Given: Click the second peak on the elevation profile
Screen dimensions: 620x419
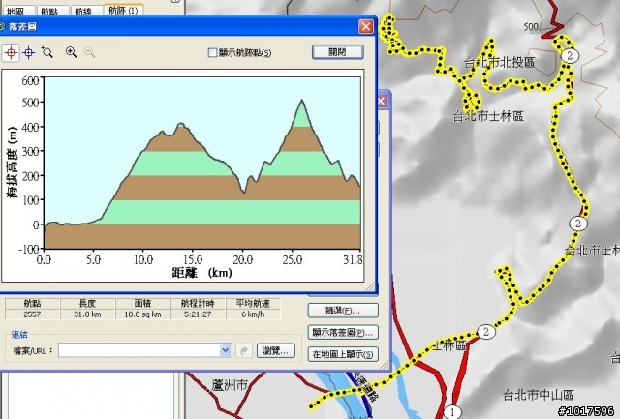Looking at the screenshot, I should 302,101.
